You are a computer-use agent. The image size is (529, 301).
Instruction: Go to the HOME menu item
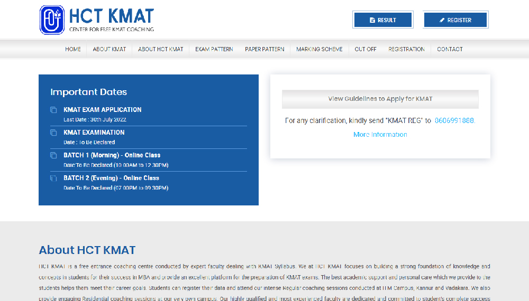[73, 49]
